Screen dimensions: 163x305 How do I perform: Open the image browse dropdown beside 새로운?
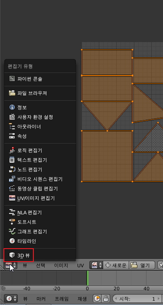pyautogui.click(x=96, y=265)
